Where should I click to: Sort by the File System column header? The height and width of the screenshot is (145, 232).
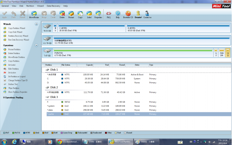click(69, 65)
